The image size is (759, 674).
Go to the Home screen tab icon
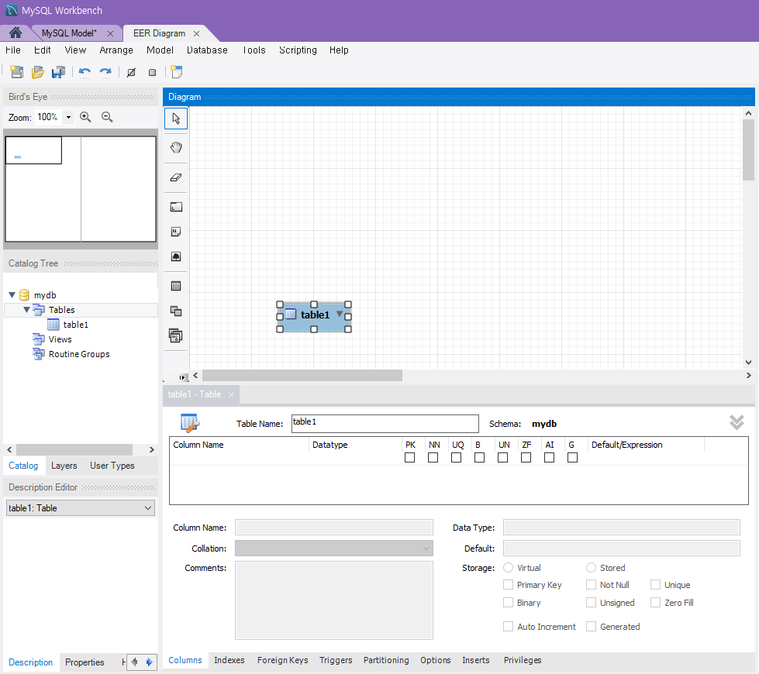click(16, 33)
